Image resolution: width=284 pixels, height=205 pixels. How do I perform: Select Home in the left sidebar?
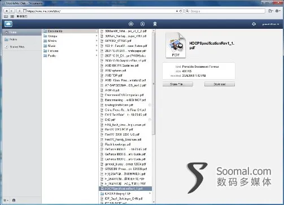coord(22,32)
